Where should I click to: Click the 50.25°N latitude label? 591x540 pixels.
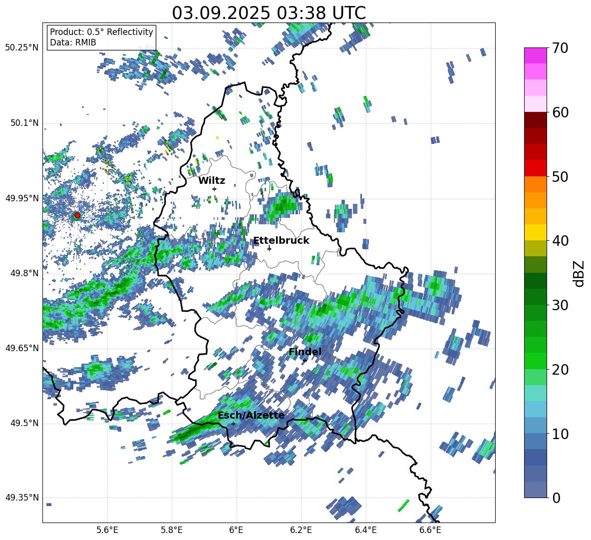22,48
